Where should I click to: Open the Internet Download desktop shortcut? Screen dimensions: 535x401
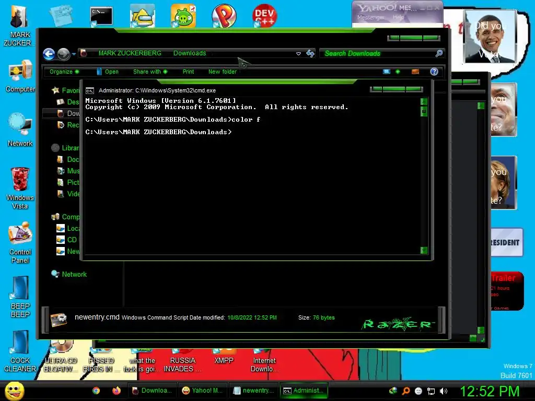coord(264,361)
